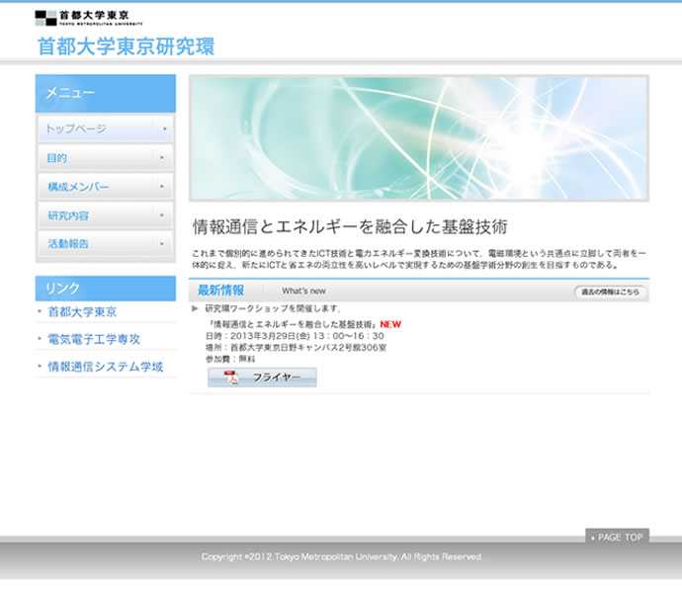Click the PDF icon on the flyer button
Viewport: 682px width, 593px height.
pos(231,378)
